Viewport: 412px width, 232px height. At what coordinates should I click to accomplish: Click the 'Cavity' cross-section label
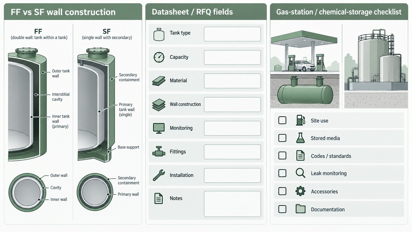[x=56, y=188]
